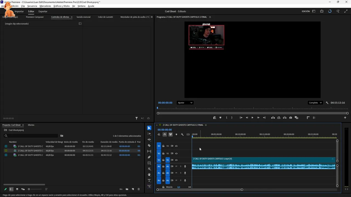
Task: Open timeline display settings wrench
Action: (182, 134)
